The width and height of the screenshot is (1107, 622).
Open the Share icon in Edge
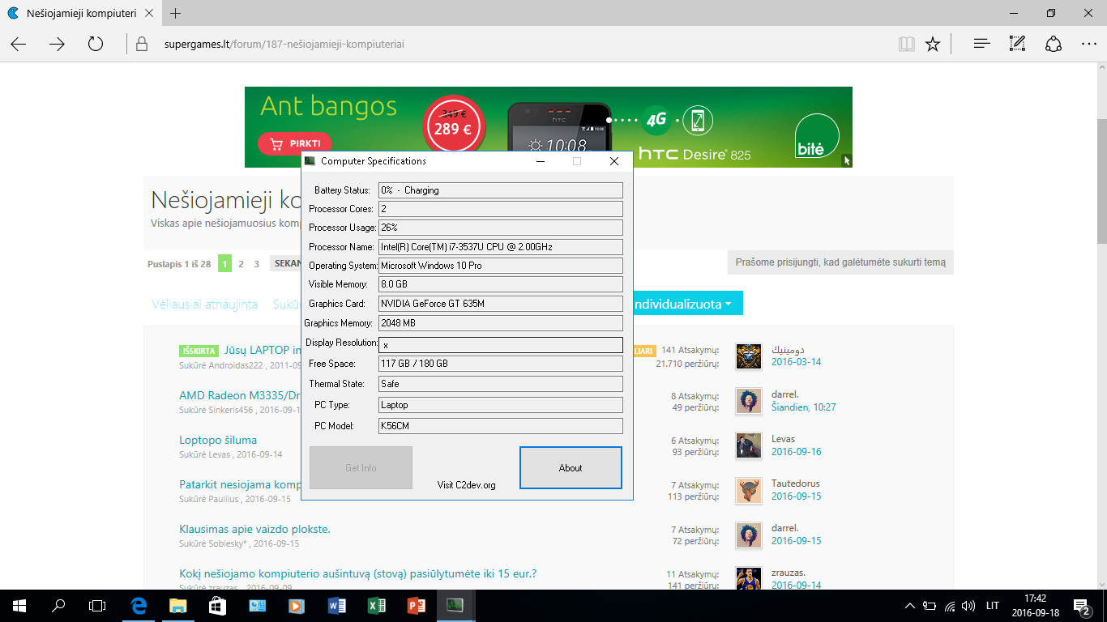pyautogui.click(x=1054, y=44)
